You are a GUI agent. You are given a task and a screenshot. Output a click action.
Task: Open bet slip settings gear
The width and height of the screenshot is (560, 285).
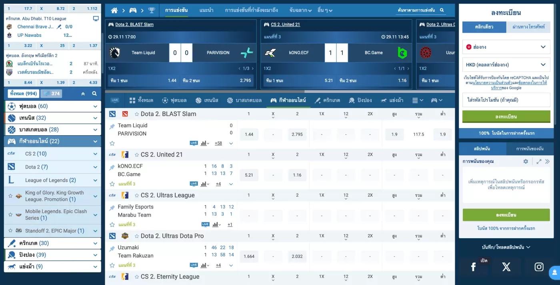526,161
